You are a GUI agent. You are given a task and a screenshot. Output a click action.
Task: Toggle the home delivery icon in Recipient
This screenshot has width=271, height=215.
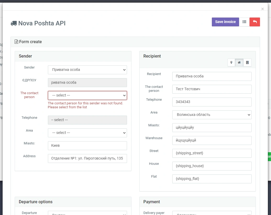239,63
